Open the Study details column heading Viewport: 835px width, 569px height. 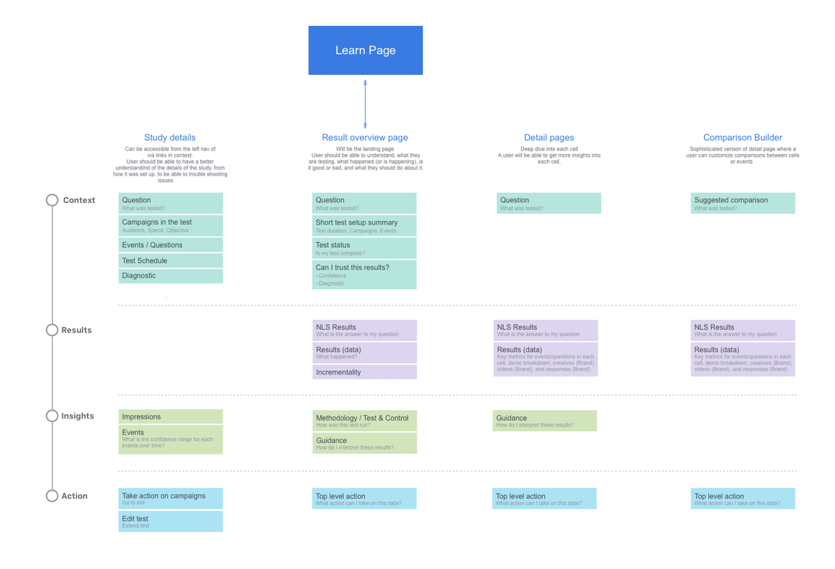coord(170,137)
